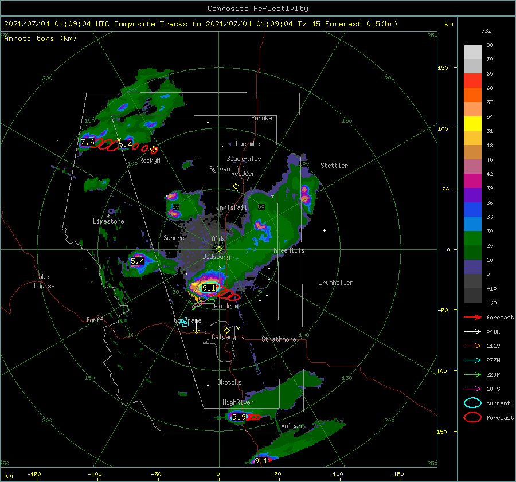Select the Airdrie label
Image resolution: width=516 pixels, height=482 pixels.
tap(226, 306)
